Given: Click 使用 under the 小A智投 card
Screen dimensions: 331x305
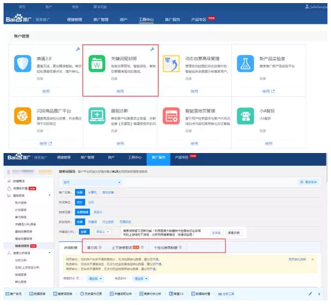Looking at the screenshot, I should click(x=269, y=143).
